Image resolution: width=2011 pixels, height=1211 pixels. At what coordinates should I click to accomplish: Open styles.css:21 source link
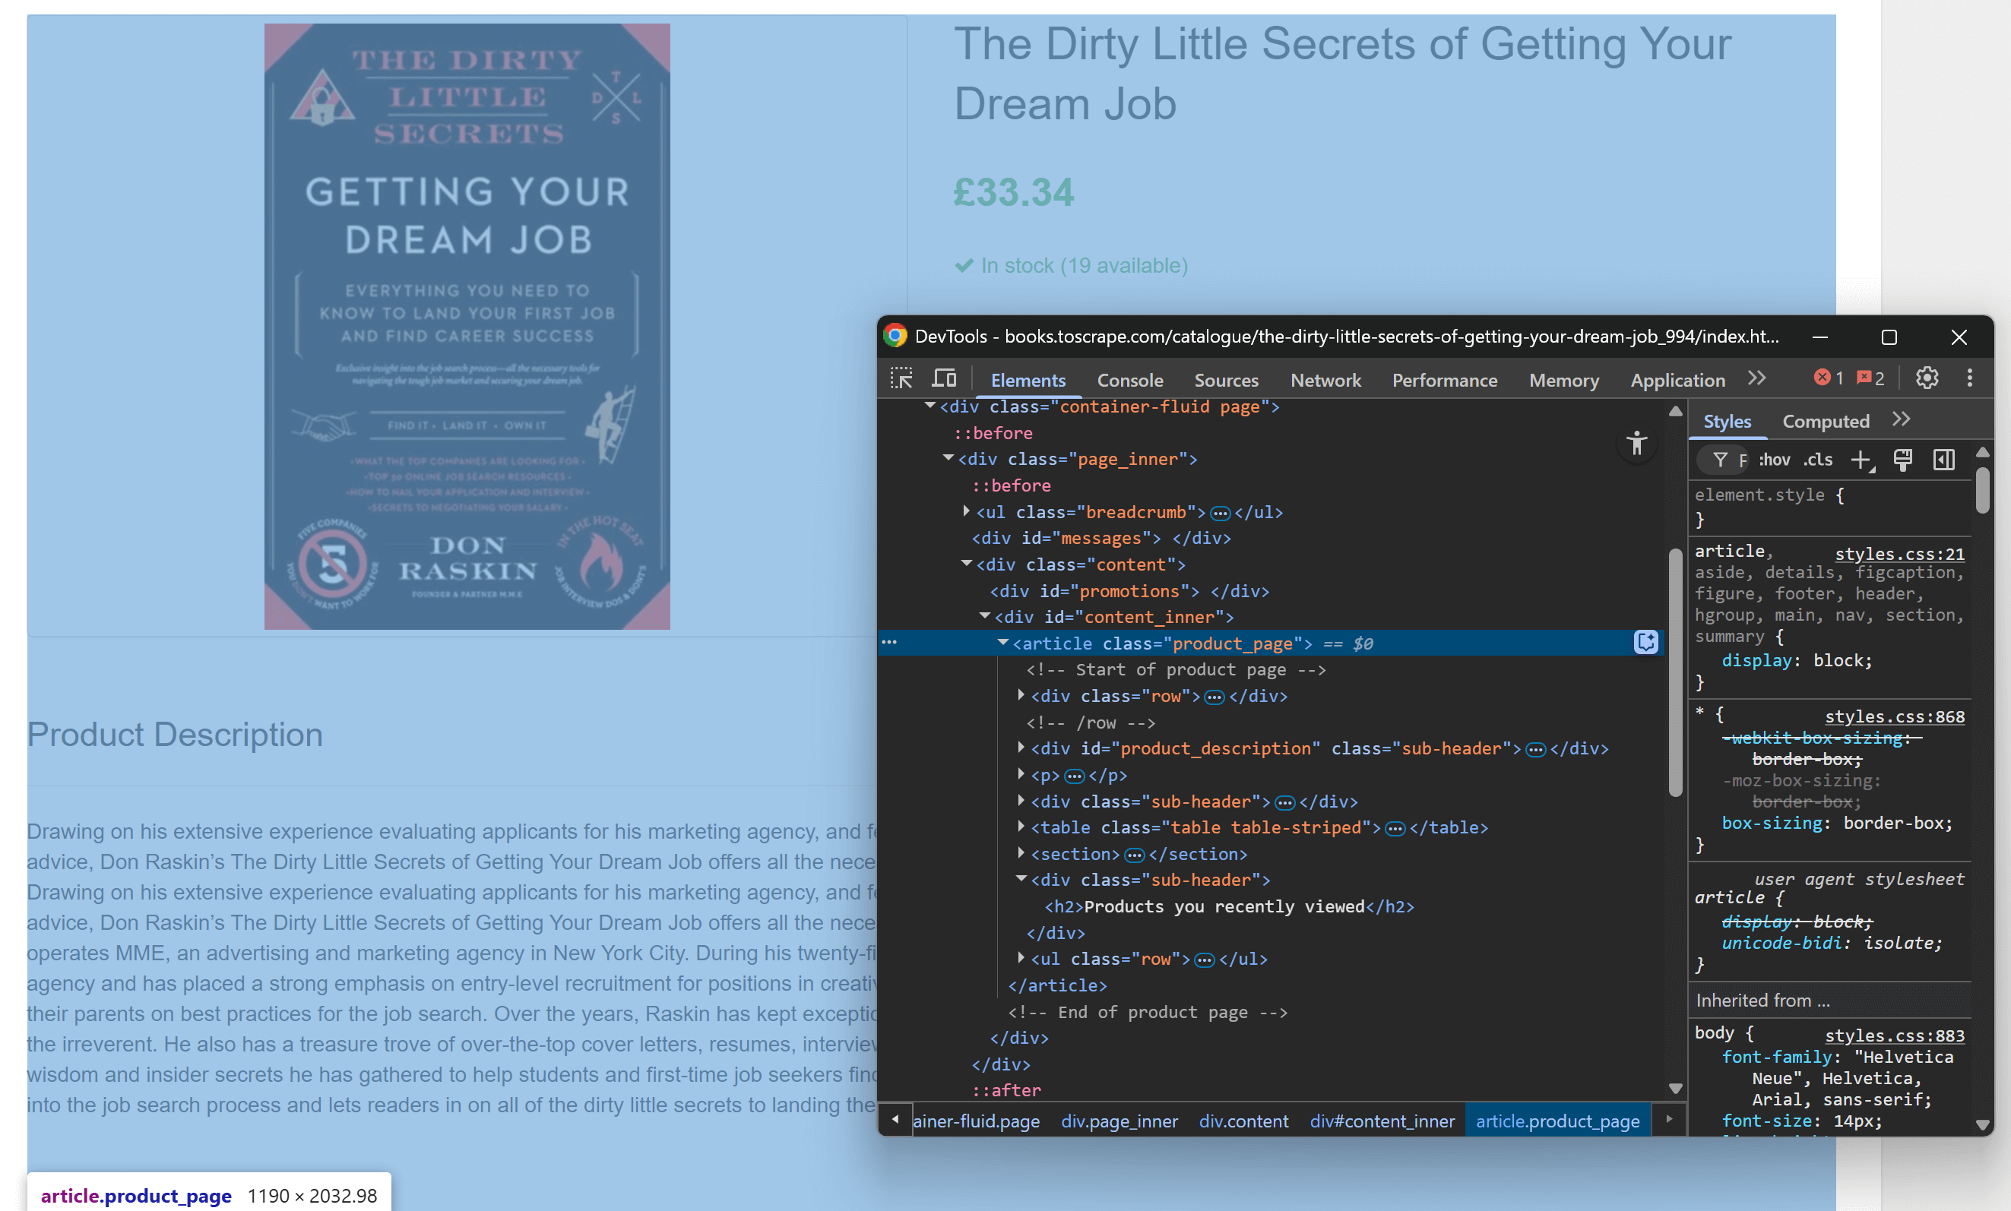pos(1899,554)
